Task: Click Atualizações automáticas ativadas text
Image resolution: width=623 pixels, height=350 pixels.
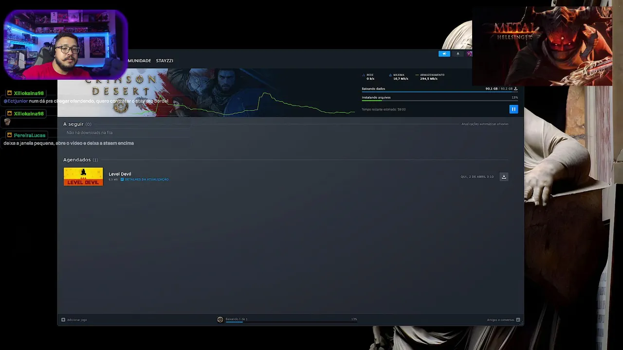Action: click(x=485, y=124)
